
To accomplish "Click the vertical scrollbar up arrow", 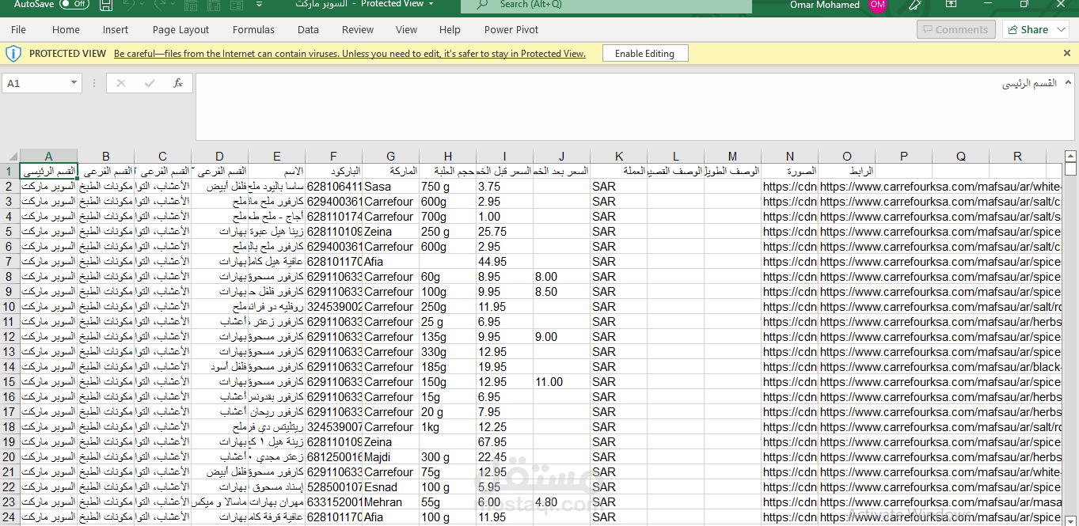I will [x=1070, y=156].
